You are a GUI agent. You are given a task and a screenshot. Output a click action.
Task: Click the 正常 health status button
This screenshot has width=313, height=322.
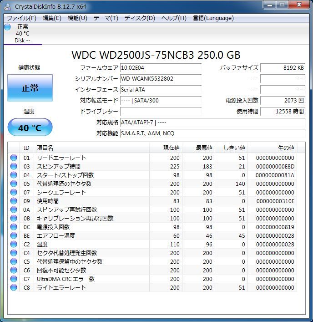tap(30, 88)
